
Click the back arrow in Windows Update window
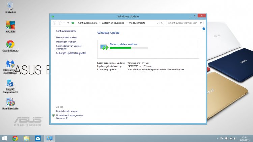tap(54, 23)
